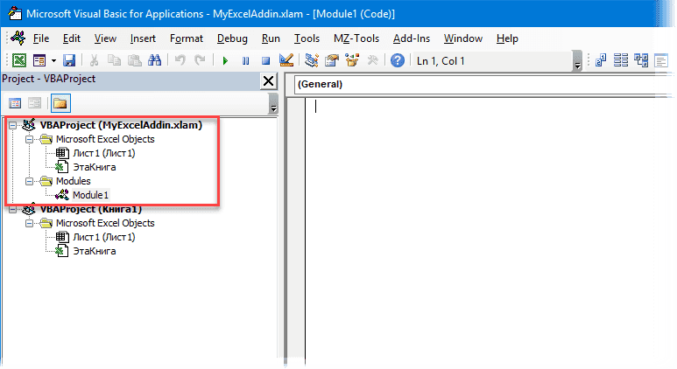Open the Format menu
The image size is (677, 369).
pyautogui.click(x=187, y=38)
